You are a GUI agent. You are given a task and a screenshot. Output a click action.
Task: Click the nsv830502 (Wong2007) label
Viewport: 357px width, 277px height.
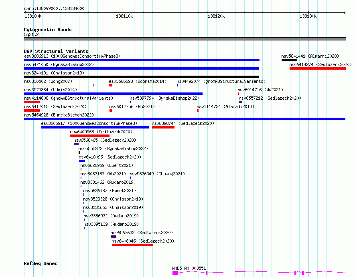(48, 81)
